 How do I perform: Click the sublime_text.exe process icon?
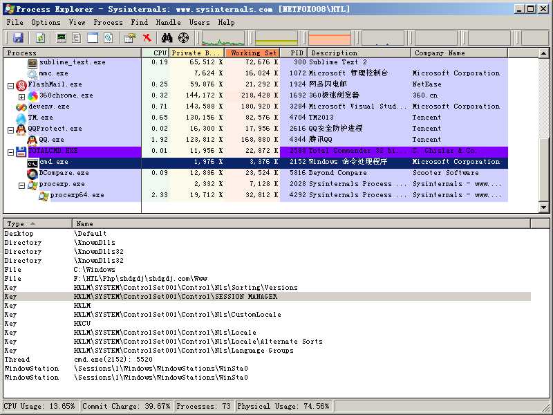pyautogui.click(x=32, y=62)
